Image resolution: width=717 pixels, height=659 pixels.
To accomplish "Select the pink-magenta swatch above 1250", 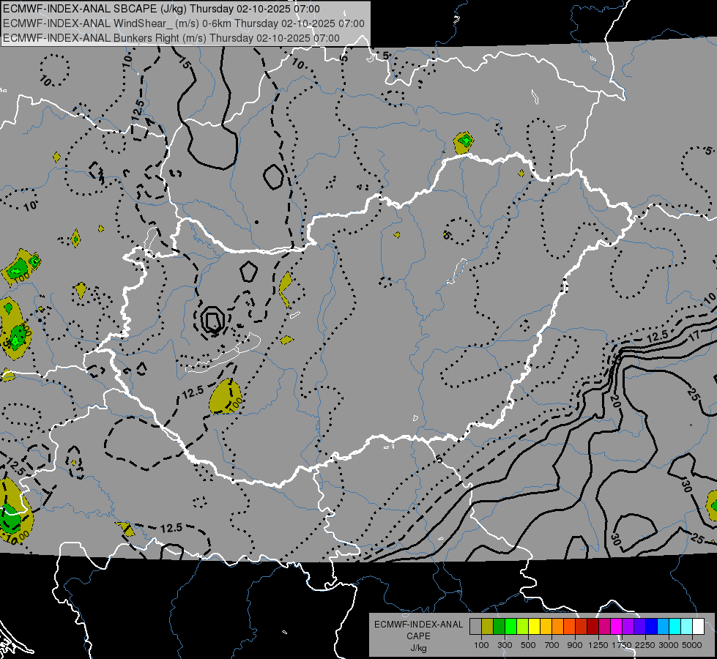I will click(x=604, y=626).
